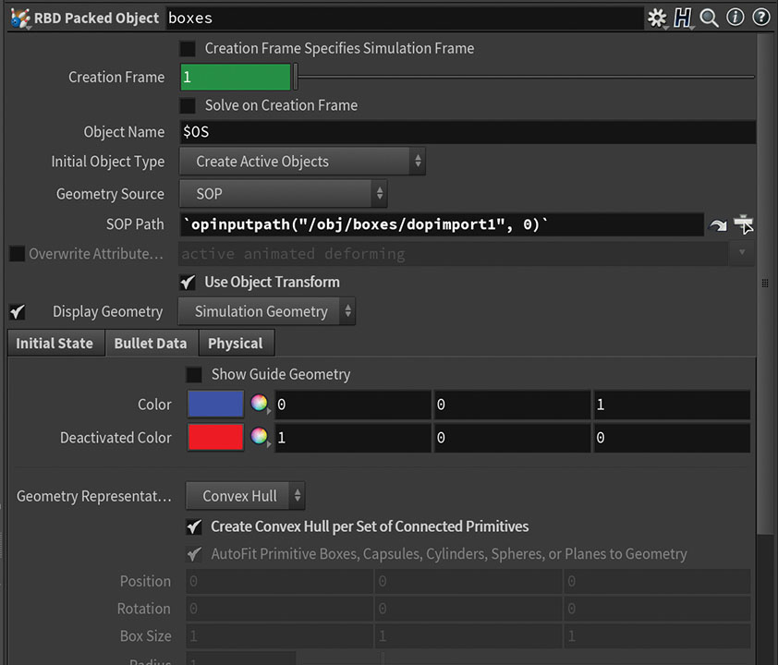Open the gear settings menu
The width and height of the screenshot is (778, 665).
[x=657, y=18]
